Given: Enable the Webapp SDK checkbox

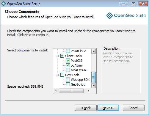Looking at the screenshot, I should (68, 80).
